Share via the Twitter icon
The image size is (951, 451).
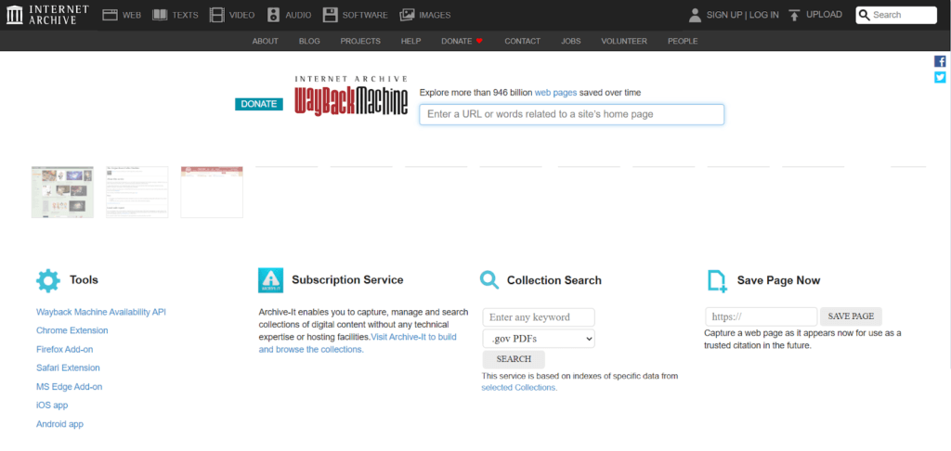coord(940,77)
